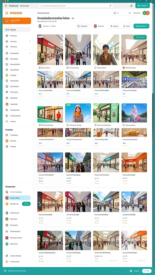The height and width of the screenshot is (275, 155).
Task: Select the light-blue highlighted sidebar row
Action: pos(17,198)
